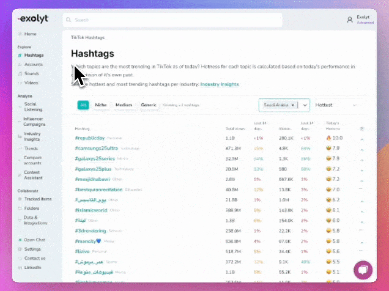
Task: Open the #bestquranrecitation hashtag
Action: point(98,190)
